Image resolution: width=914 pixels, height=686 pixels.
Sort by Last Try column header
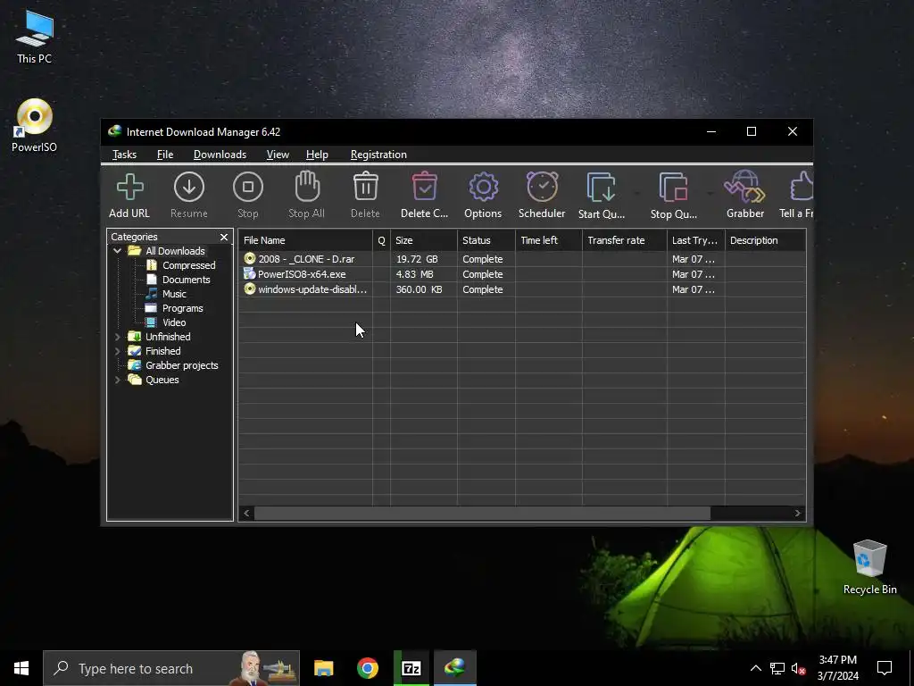coord(696,240)
